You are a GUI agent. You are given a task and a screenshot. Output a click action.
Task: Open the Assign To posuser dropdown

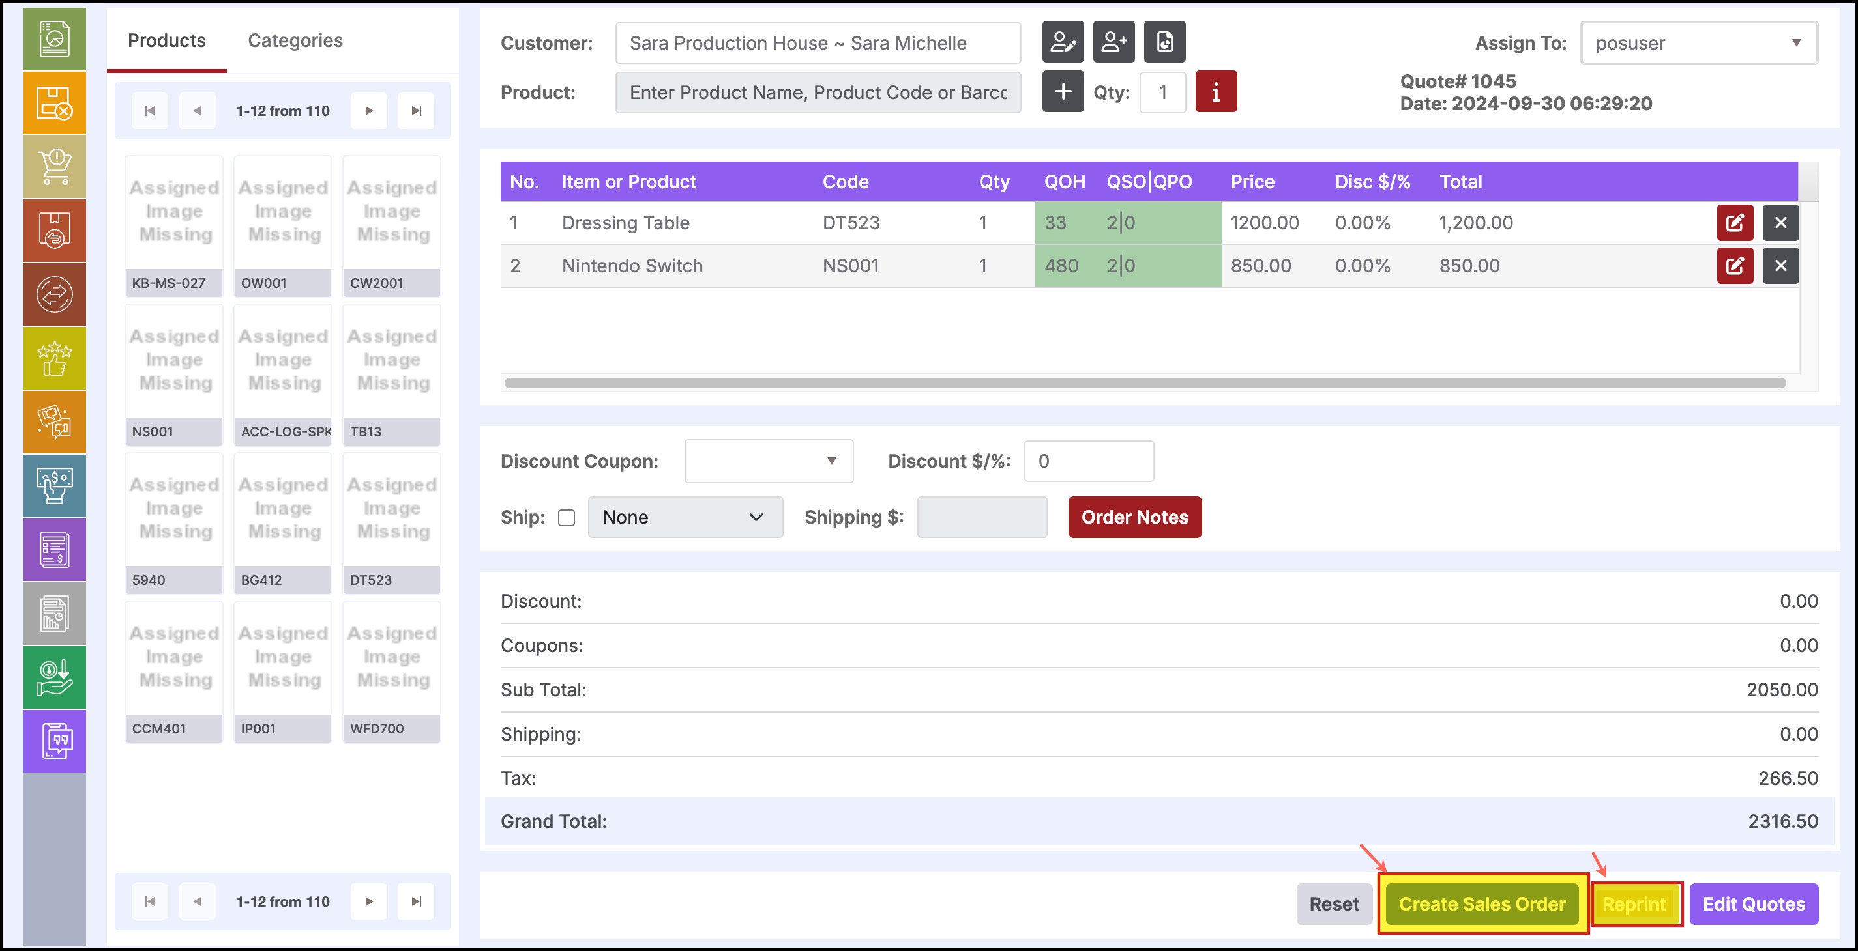pos(1698,43)
